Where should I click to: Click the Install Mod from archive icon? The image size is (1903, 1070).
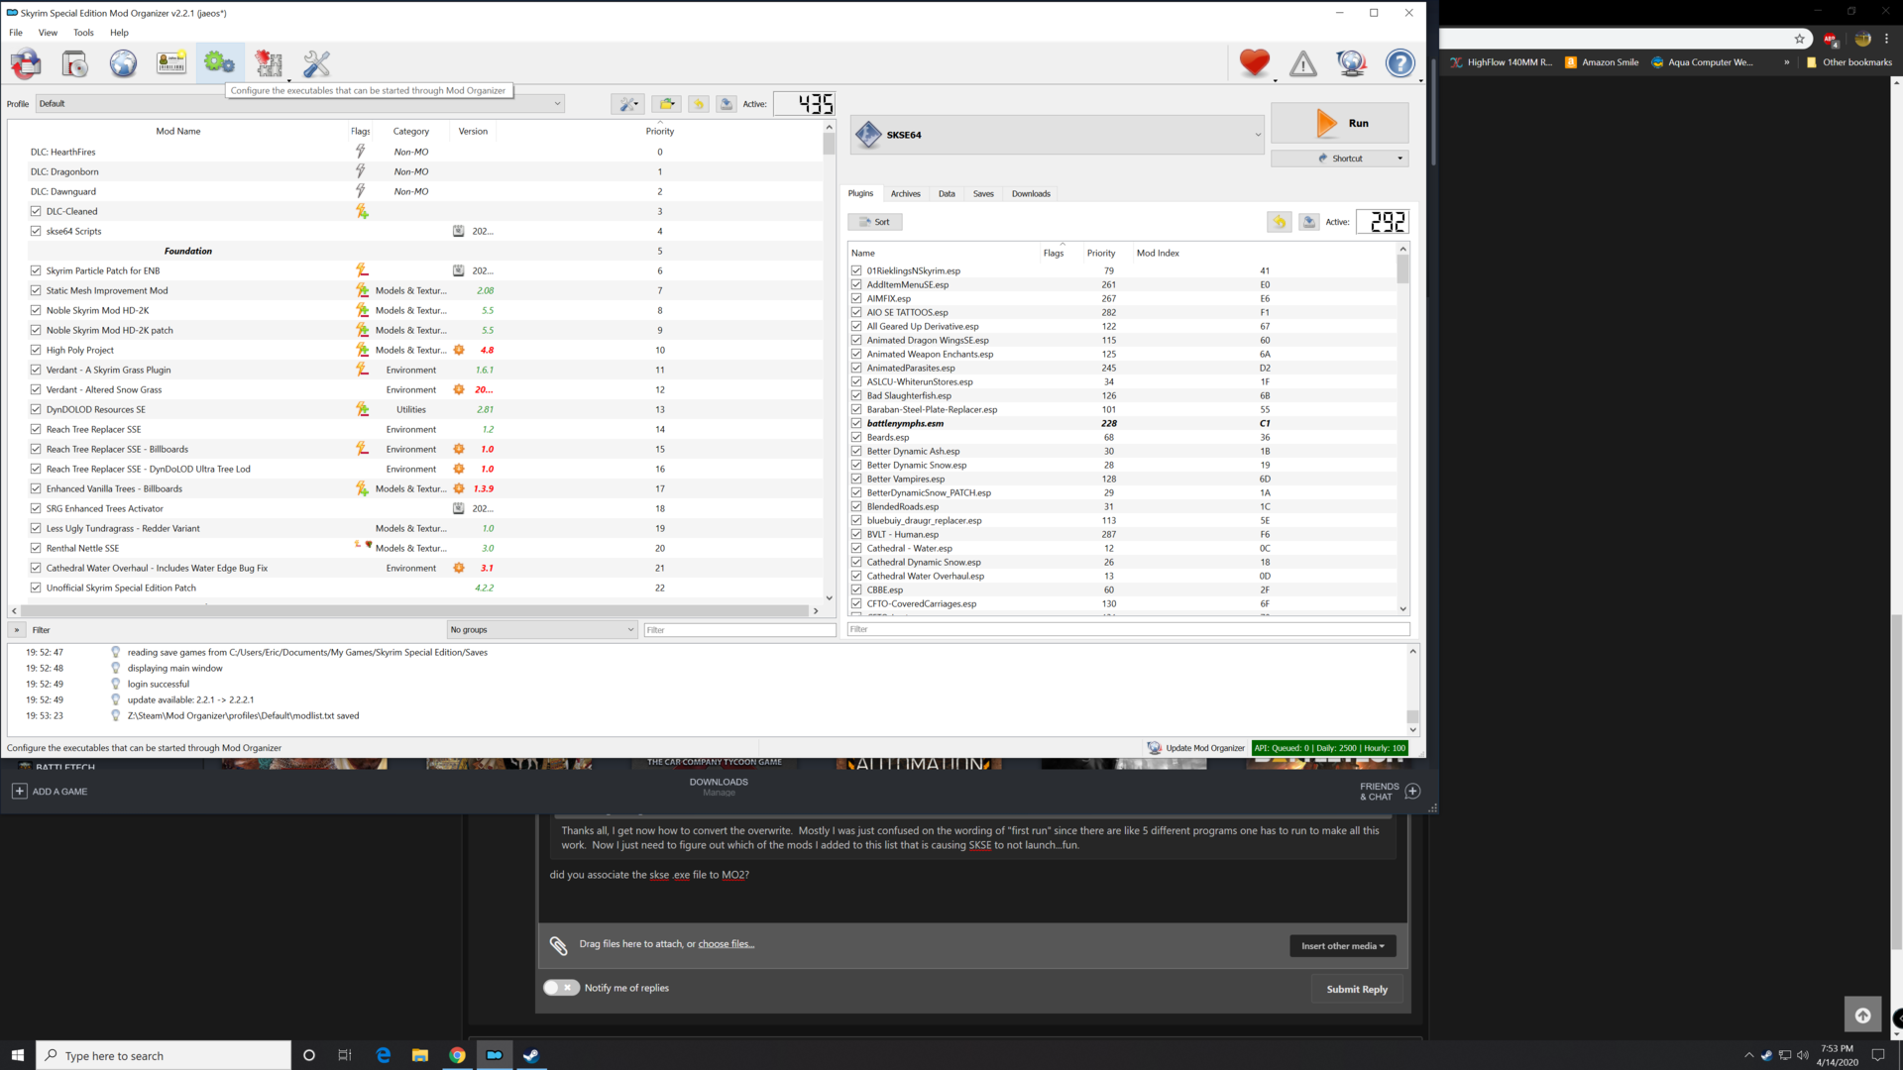[x=74, y=63]
